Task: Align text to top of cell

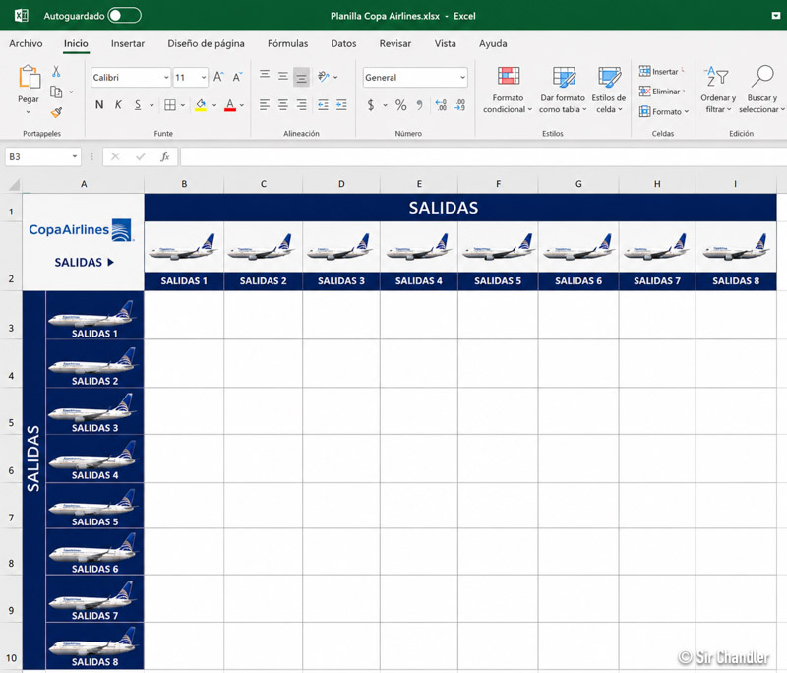Action: 265,74
